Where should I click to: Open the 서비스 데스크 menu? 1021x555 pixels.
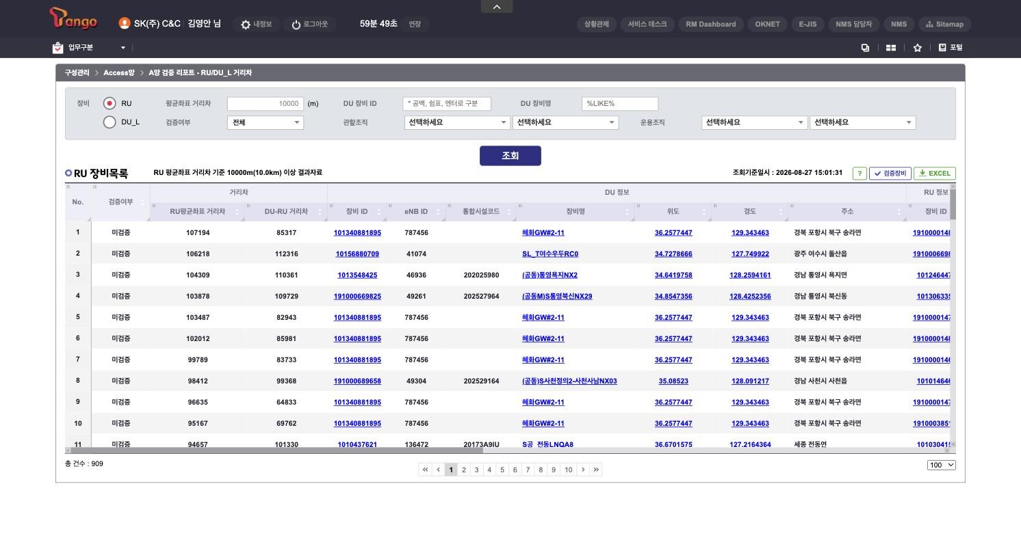(x=647, y=24)
